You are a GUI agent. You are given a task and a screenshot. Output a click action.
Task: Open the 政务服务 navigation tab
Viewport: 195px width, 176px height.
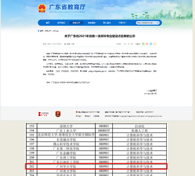(x=92, y=23)
